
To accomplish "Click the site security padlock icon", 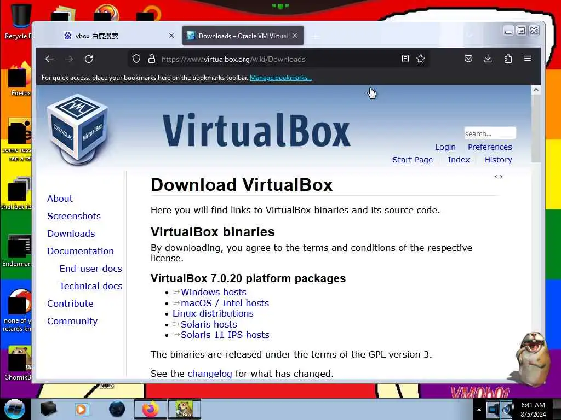I will point(152,59).
